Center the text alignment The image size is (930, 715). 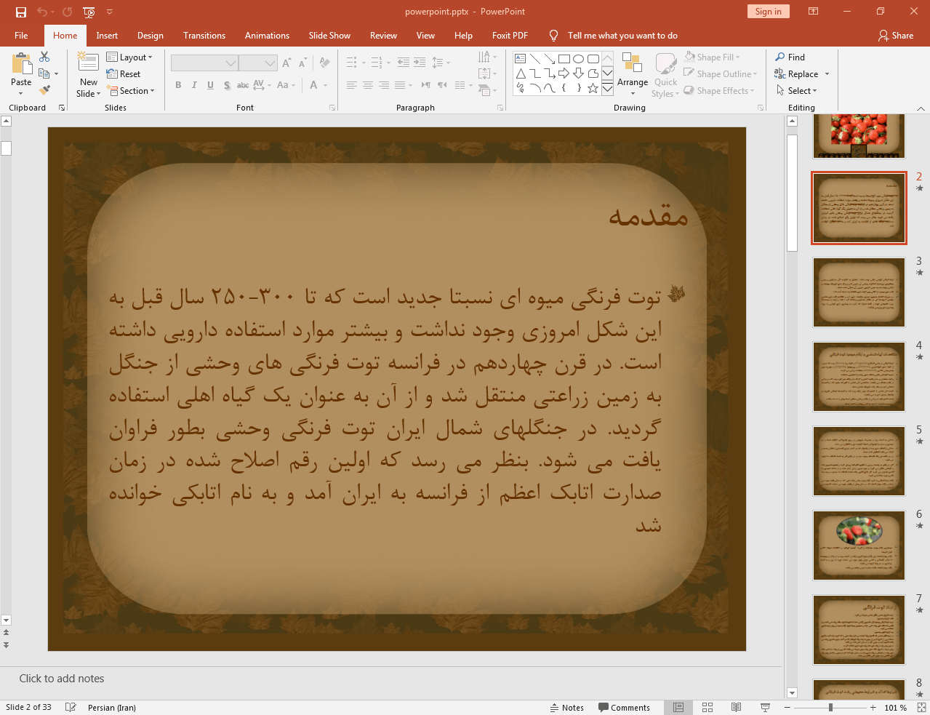click(x=368, y=85)
